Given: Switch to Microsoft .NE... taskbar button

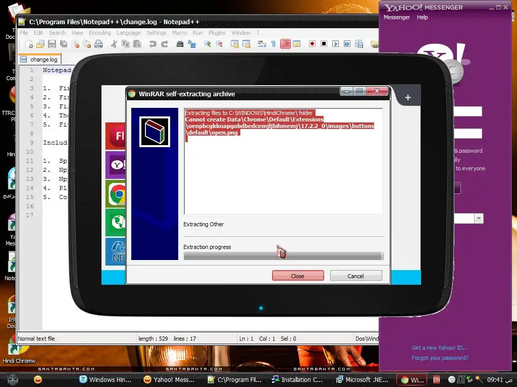Looking at the screenshot, I should point(361,380).
